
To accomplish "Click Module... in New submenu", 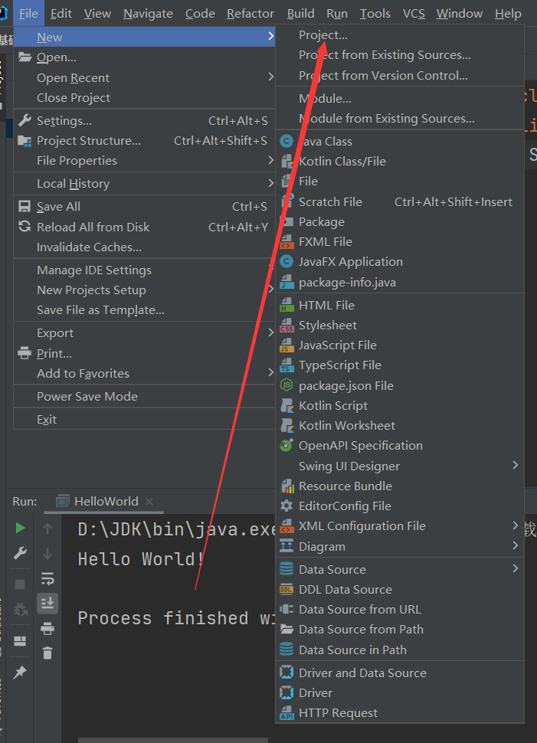I will (400, 99).
